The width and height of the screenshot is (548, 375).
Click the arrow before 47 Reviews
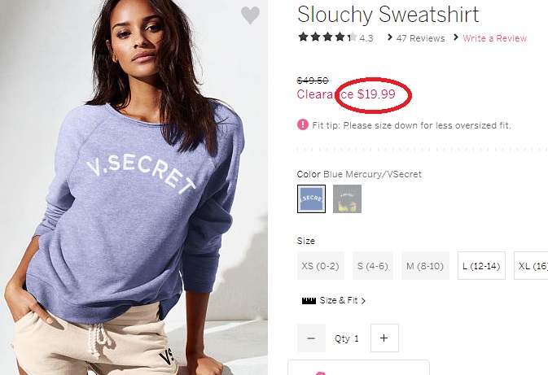(x=390, y=37)
